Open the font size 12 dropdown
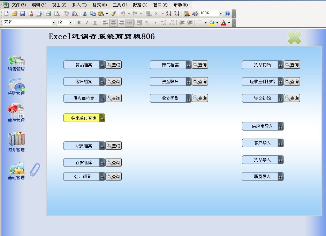The width and height of the screenshot is (326, 236). [x=70, y=22]
